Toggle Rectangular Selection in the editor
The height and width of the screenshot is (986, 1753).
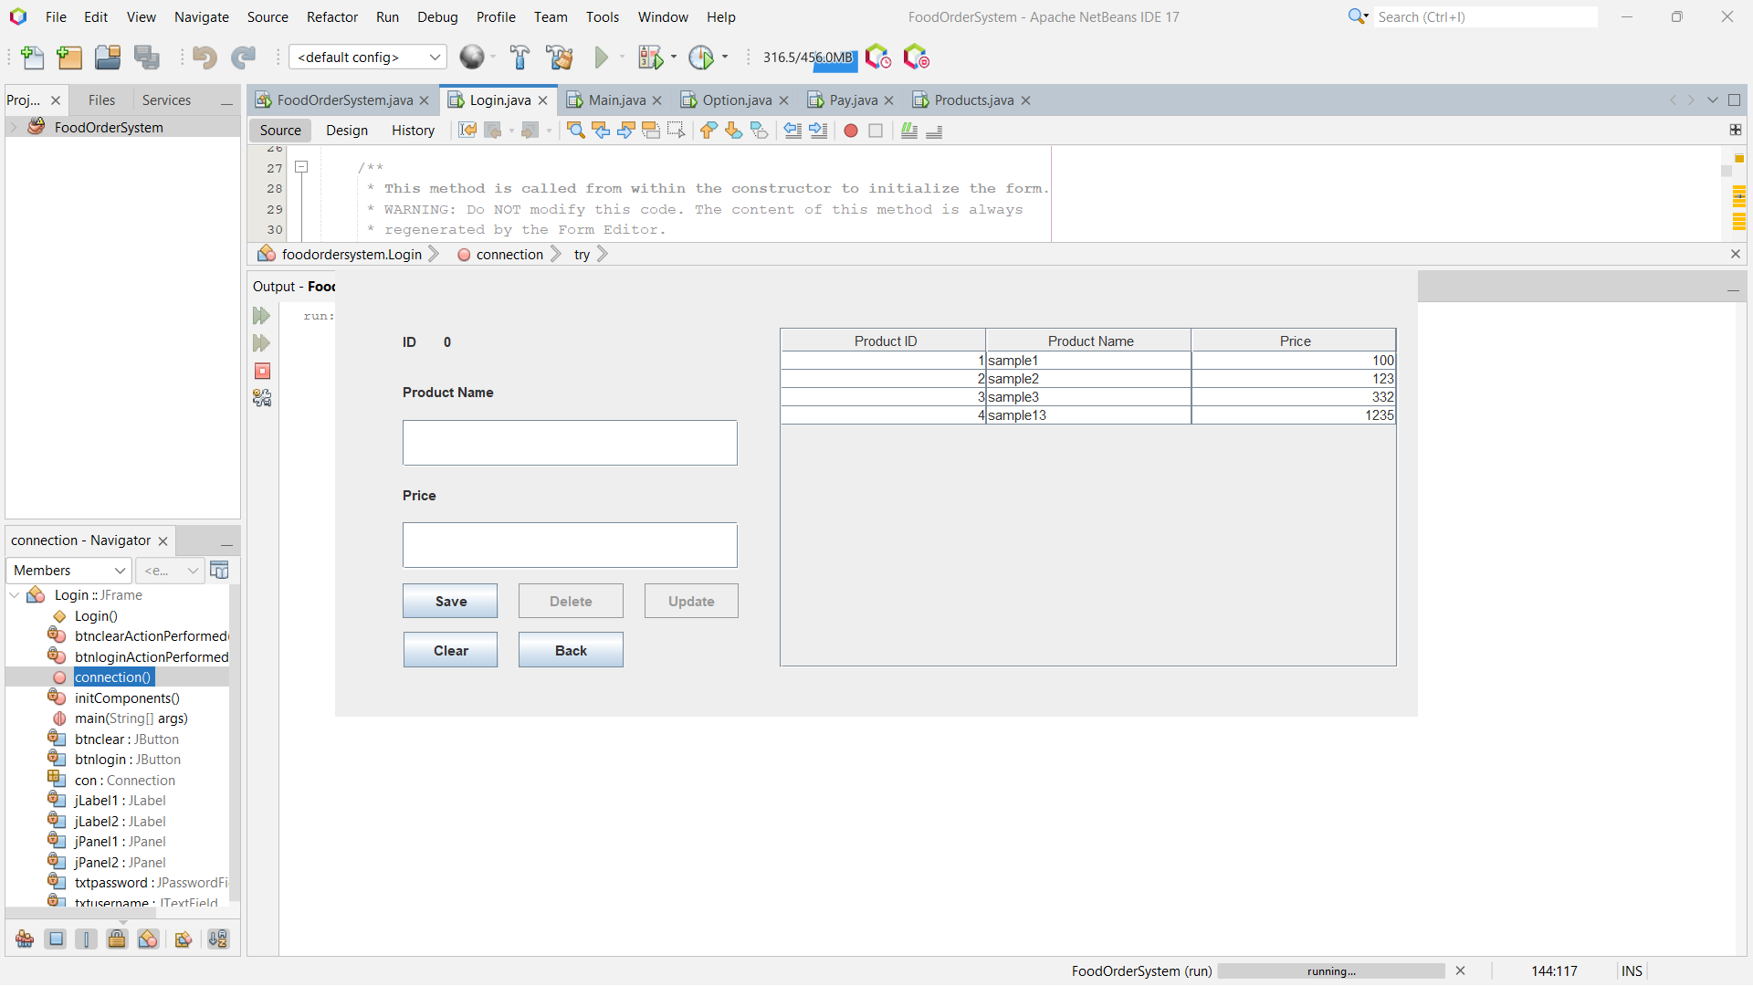pyautogui.click(x=677, y=131)
